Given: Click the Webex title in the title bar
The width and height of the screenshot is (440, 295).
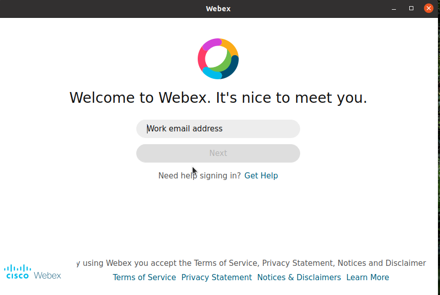Looking at the screenshot, I should pyautogui.click(x=218, y=9).
